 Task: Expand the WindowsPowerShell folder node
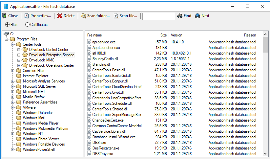point(13,149)
